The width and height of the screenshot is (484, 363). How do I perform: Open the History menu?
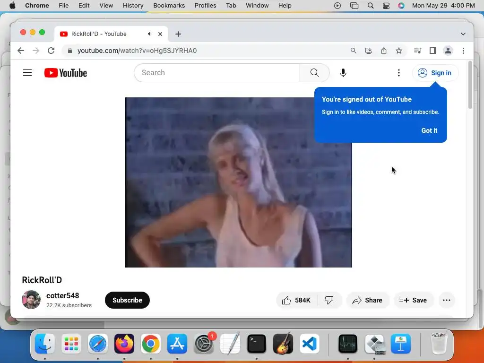[x=133, y=6]
